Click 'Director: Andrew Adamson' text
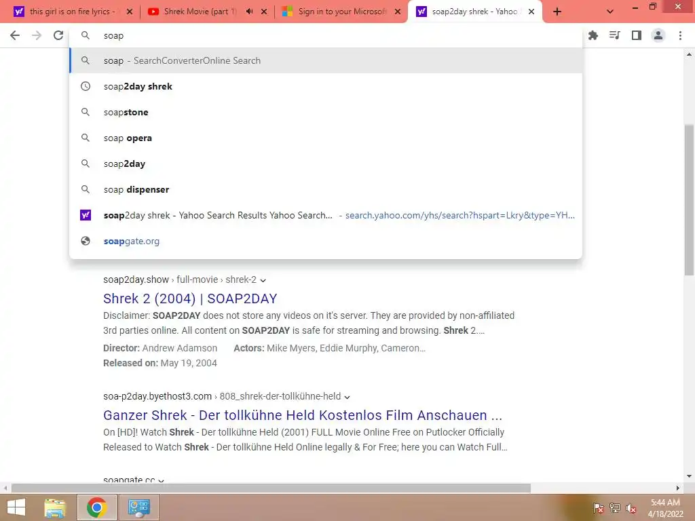Viewport: 695px width, 521px height. [160, 348]
